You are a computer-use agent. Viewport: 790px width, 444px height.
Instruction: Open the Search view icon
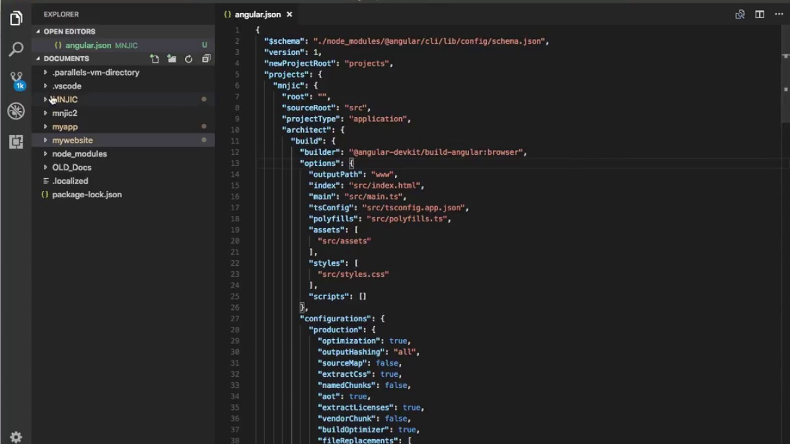pyautogui.click(x=16, y=49)
